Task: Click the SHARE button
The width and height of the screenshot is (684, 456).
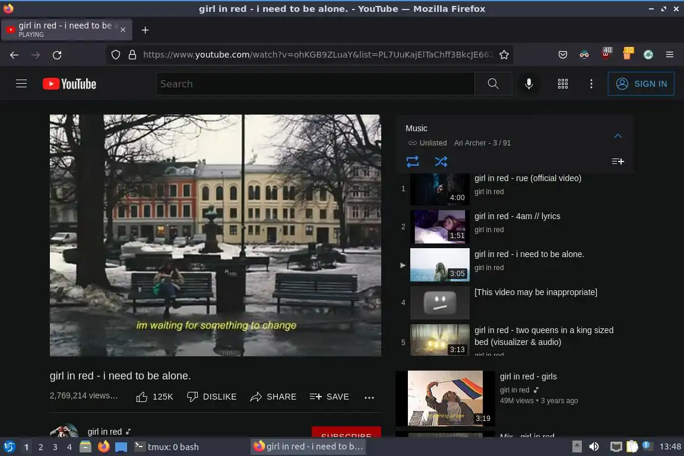Action: coord(274,397)
